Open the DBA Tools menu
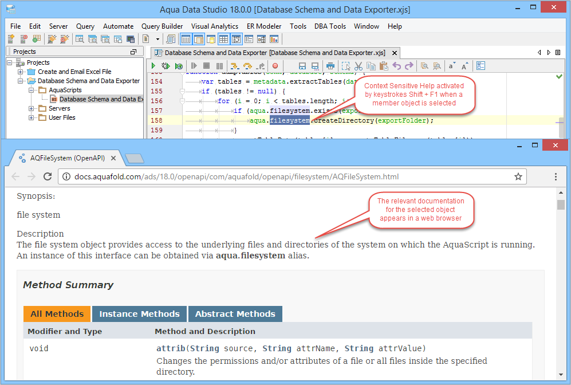This screenshot has width=571, height=385. (330, 26)
